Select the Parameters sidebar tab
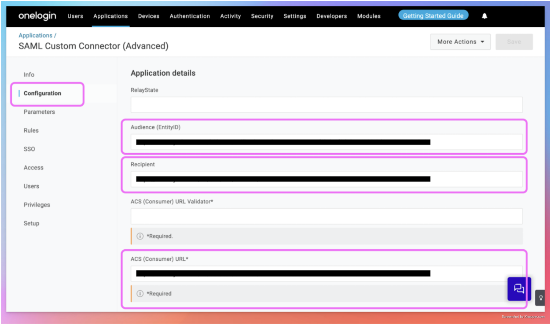 tap(39, 112)
